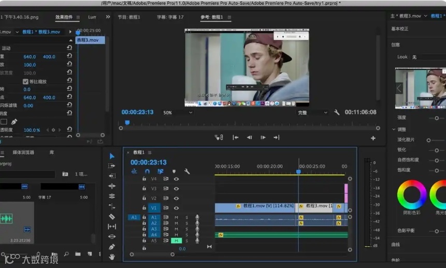Enable voice-over record on track A1
Image resolution: width=446 pixels, height=268 pixels.
(x=197, y=217)
